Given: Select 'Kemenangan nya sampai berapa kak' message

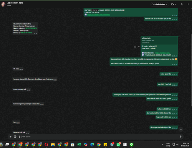Looking at the screenshot, I should point(28,104).
